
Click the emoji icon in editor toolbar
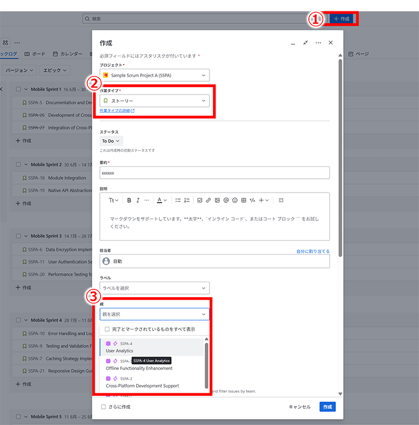pyautogui.click(x=235, y=200)
